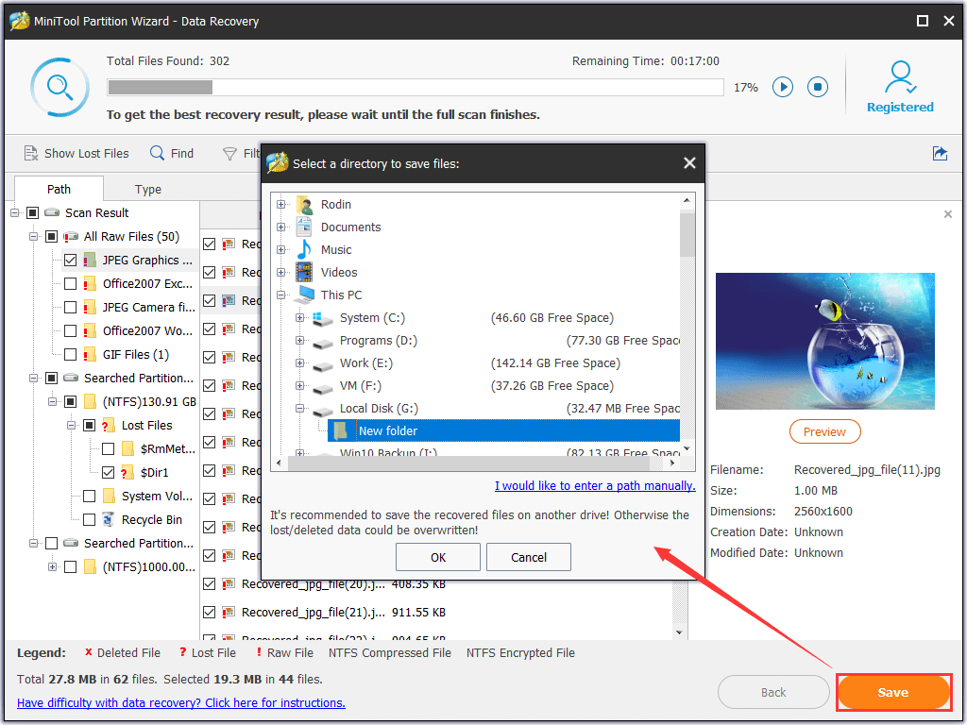967x725 pixels.
Task: Click OK in the directory dialog
Action: coord(438,557)
